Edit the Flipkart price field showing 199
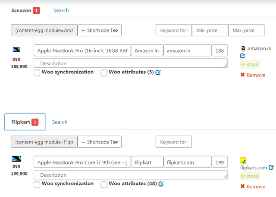 (220, 162)
